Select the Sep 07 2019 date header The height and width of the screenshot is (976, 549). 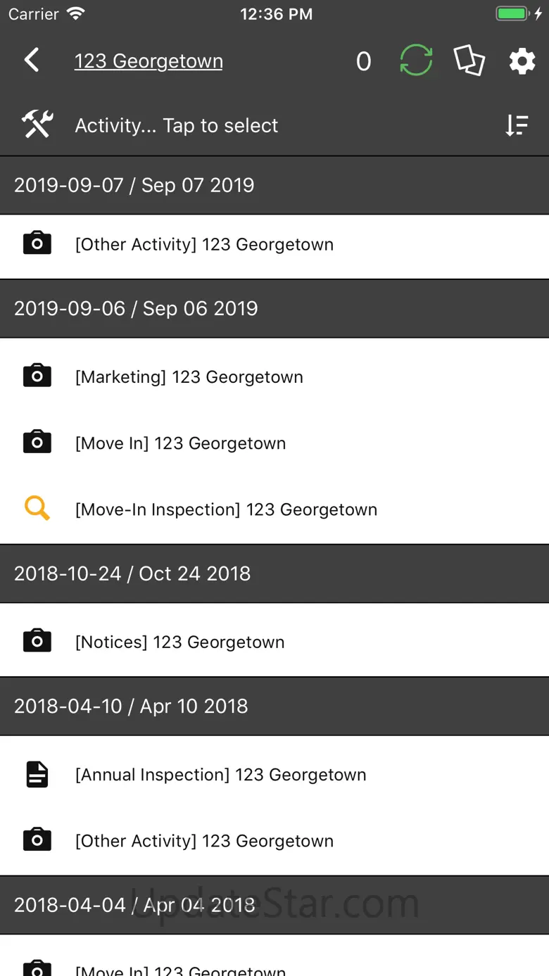pos(134,185)
